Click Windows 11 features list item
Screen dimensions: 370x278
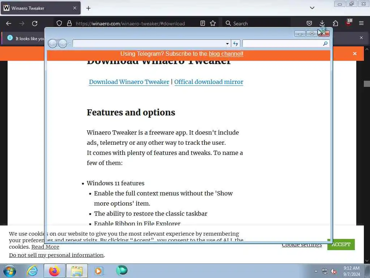coord(116,183)
